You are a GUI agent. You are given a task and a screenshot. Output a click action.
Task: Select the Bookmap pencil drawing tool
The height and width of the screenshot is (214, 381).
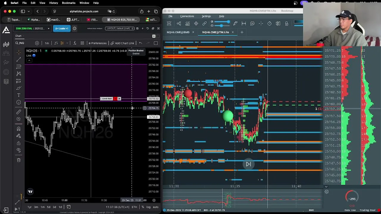pos(235,23)
